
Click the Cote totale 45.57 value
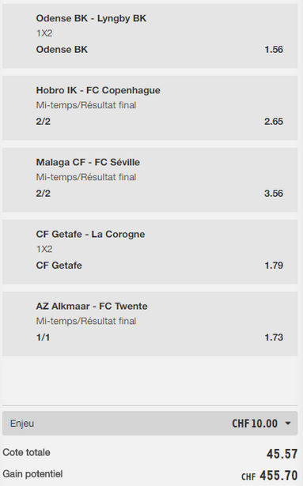coord(282,454)
